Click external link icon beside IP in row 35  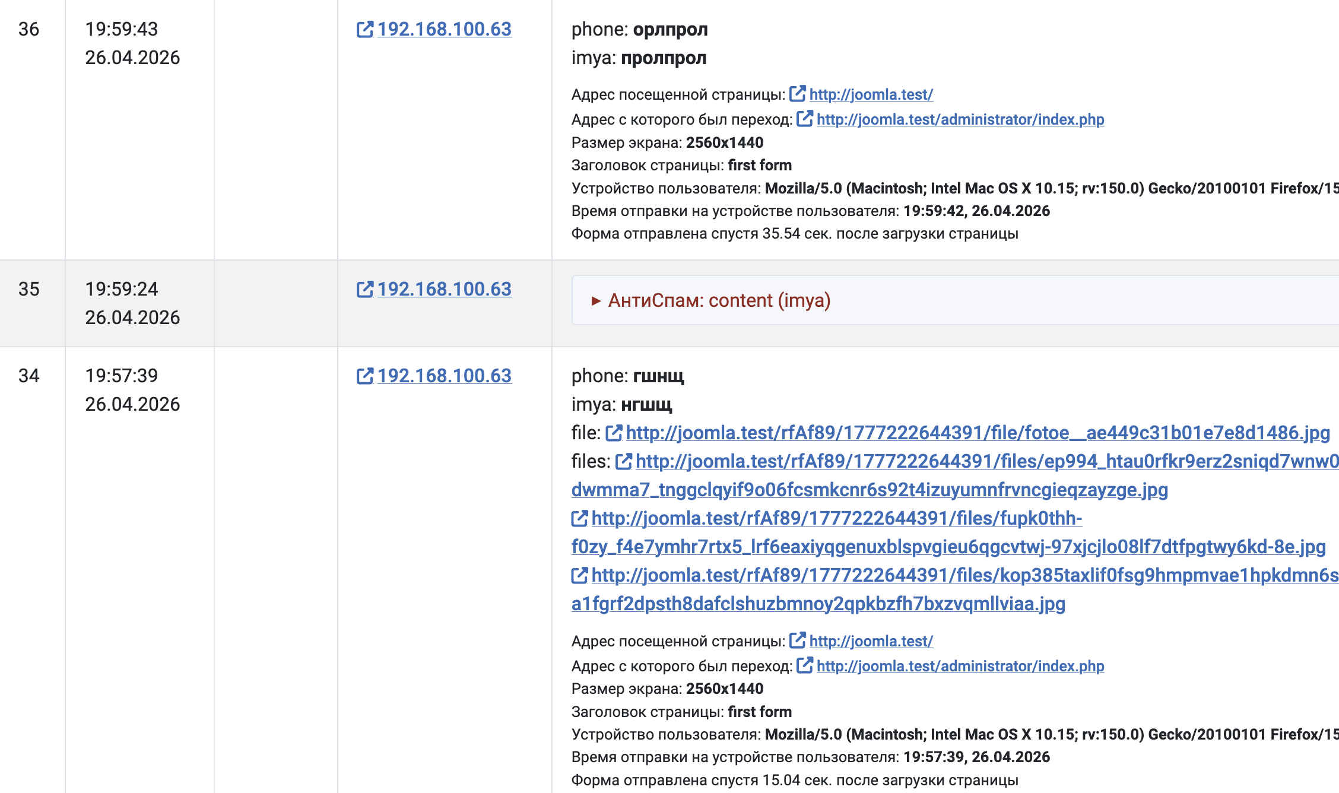point(364,290)
